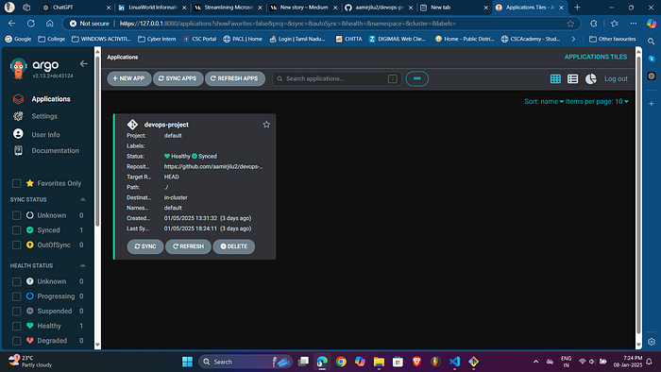
Task: Open the Sort: name dropdown
Action: tap(544, 102)
